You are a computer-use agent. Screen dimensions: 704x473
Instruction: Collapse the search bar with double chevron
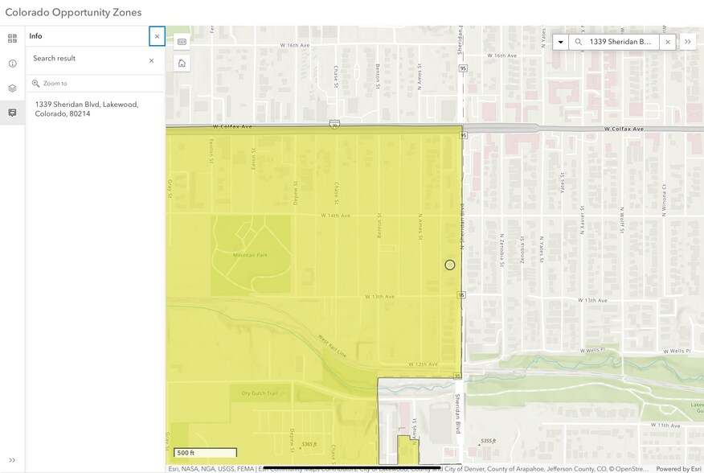point(687,41)
